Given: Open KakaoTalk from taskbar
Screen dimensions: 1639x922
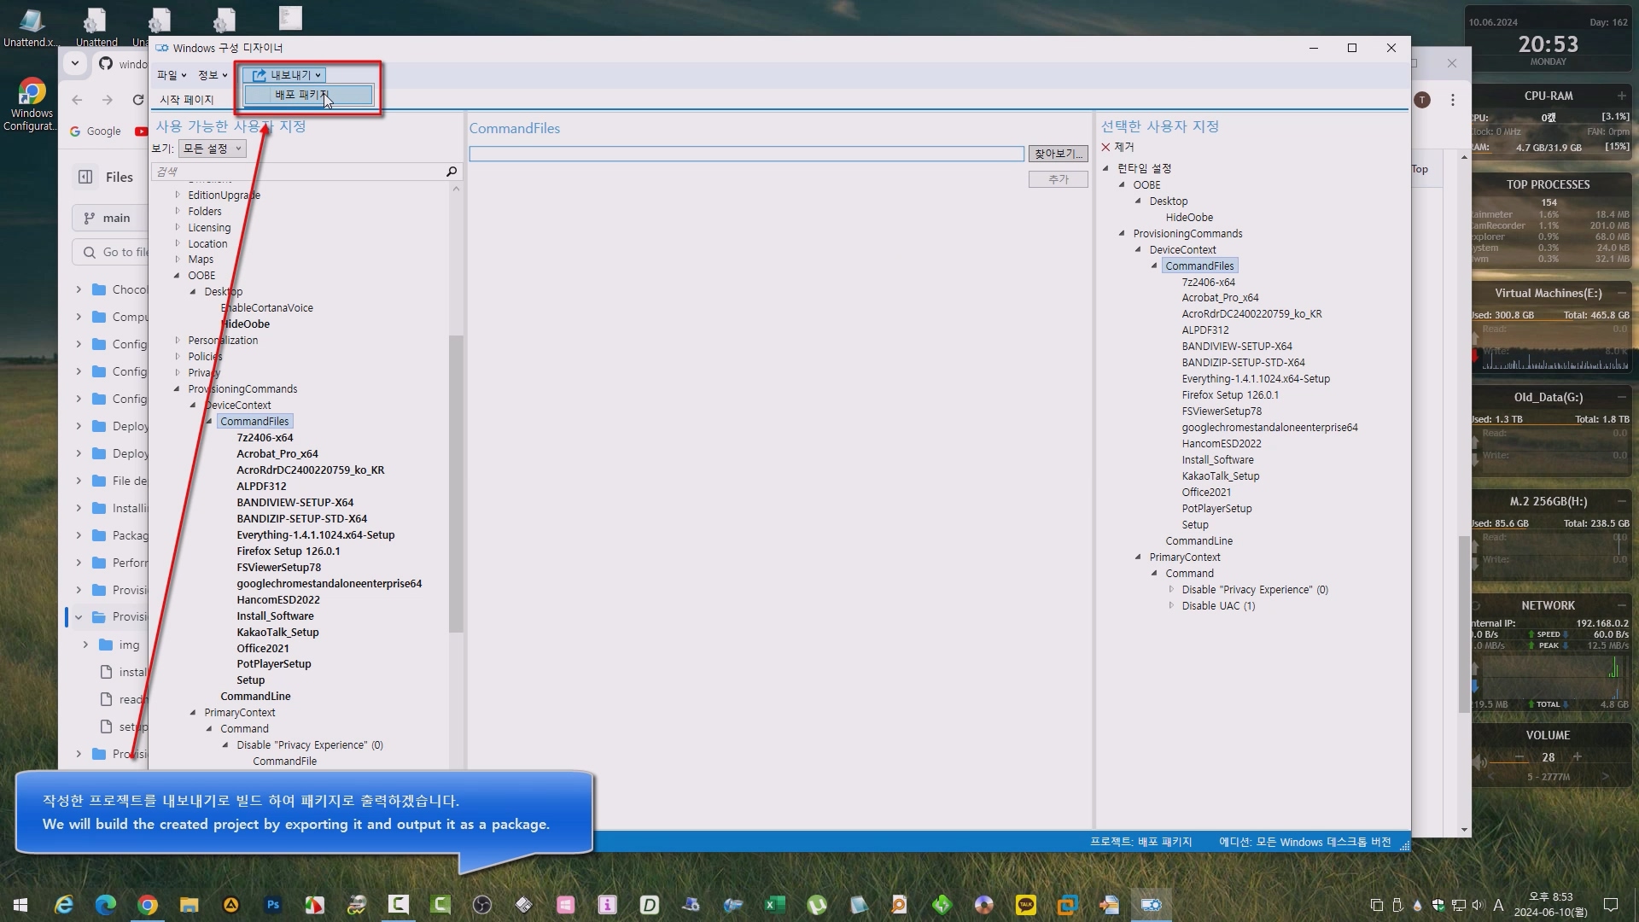Looking at the screenshot, I should [x=1025, y=905].
